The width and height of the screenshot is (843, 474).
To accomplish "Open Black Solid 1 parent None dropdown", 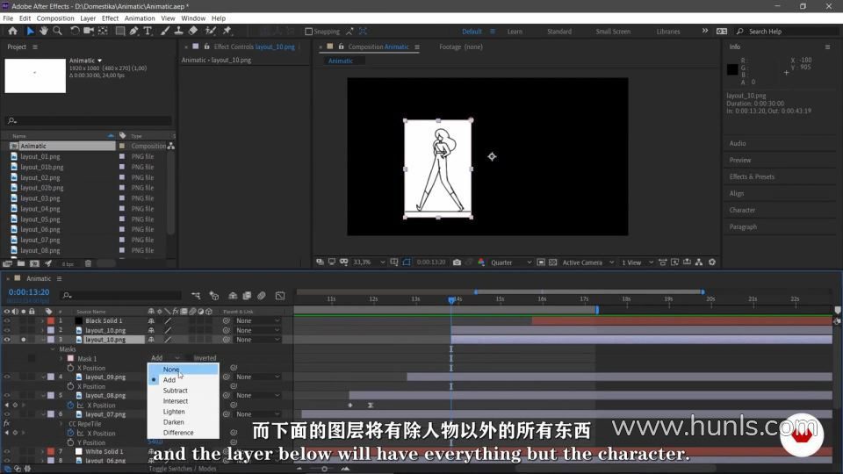I will coord(257,321).
